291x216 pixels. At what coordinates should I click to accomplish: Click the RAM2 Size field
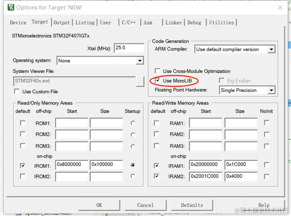pyautogui.click(x=241, y=134)
